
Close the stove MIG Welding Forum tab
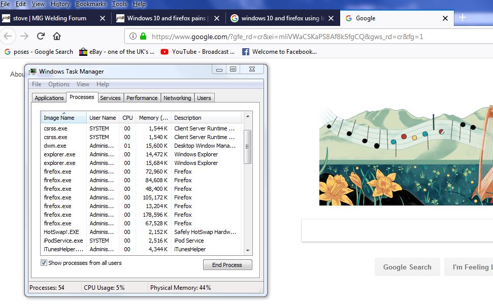[103, 18]
